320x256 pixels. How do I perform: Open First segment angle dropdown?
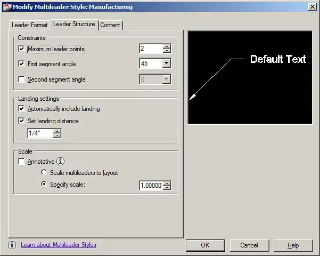(167, 63)
